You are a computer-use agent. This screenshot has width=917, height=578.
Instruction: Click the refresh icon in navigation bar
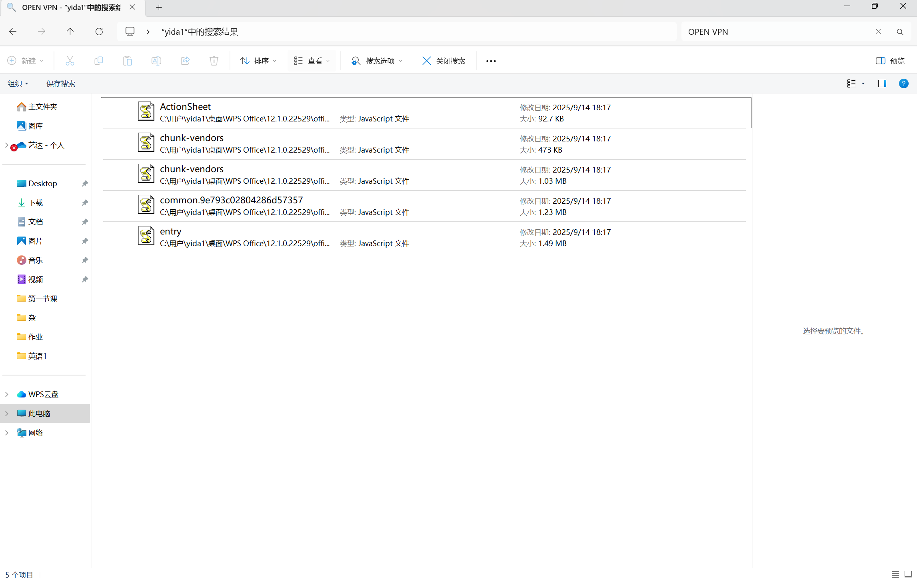click(x=99, y=32)
